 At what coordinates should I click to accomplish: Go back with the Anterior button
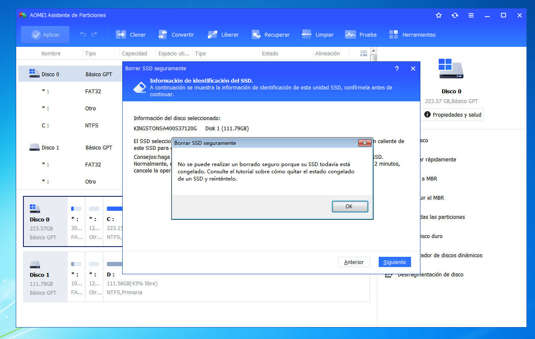coord(354,262)
